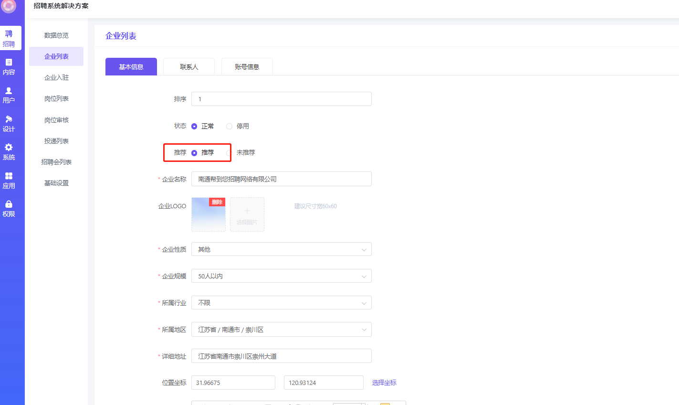Switch to the 账号信息 tab
The image size is (679, 405).
pyautogui.click(x=247, y=67)
